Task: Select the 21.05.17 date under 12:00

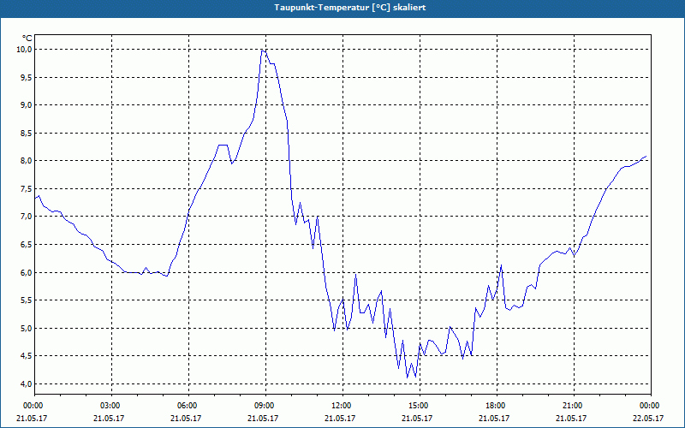Action: 339,418
